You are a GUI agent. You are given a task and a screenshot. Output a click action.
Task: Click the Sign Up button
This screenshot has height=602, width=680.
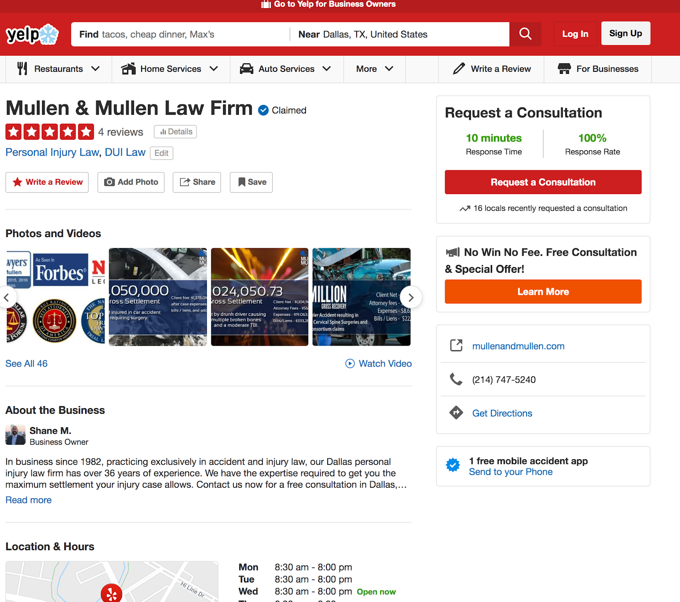(x=626, y=33)
